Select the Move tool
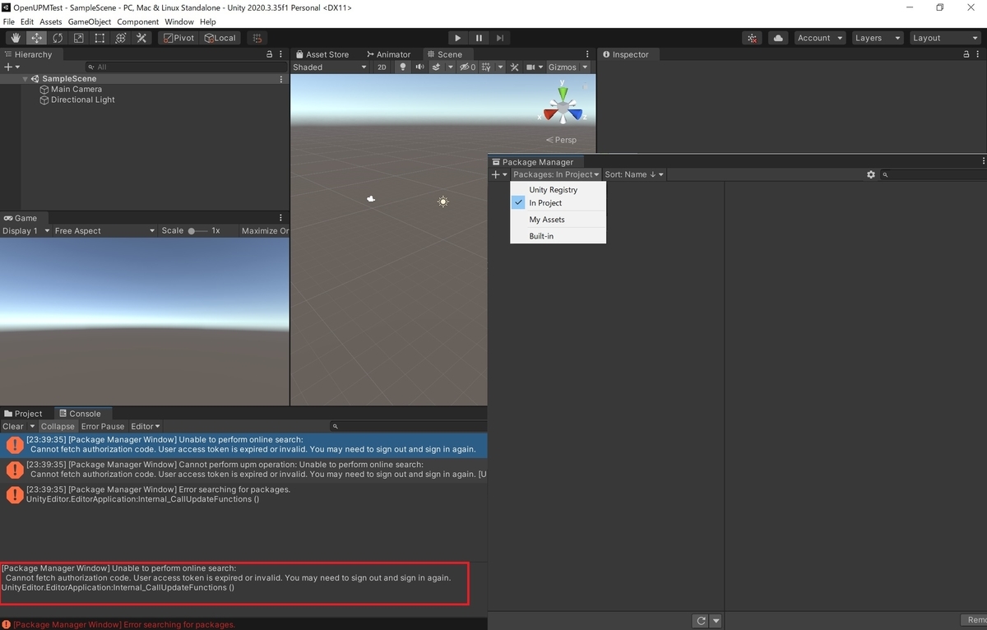The image size is (987, 630). point(36,38)
